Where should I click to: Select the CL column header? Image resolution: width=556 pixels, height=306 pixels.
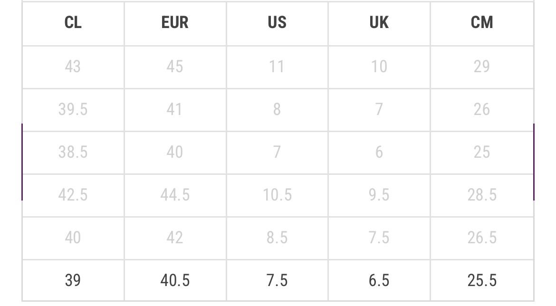tap(73, 23)
